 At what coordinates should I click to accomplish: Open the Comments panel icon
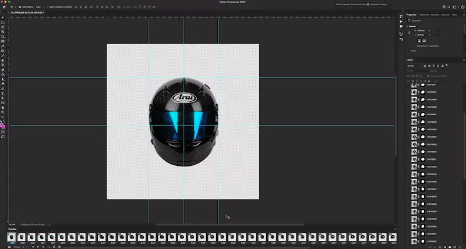pyautogui.click(x=401, y=26)
